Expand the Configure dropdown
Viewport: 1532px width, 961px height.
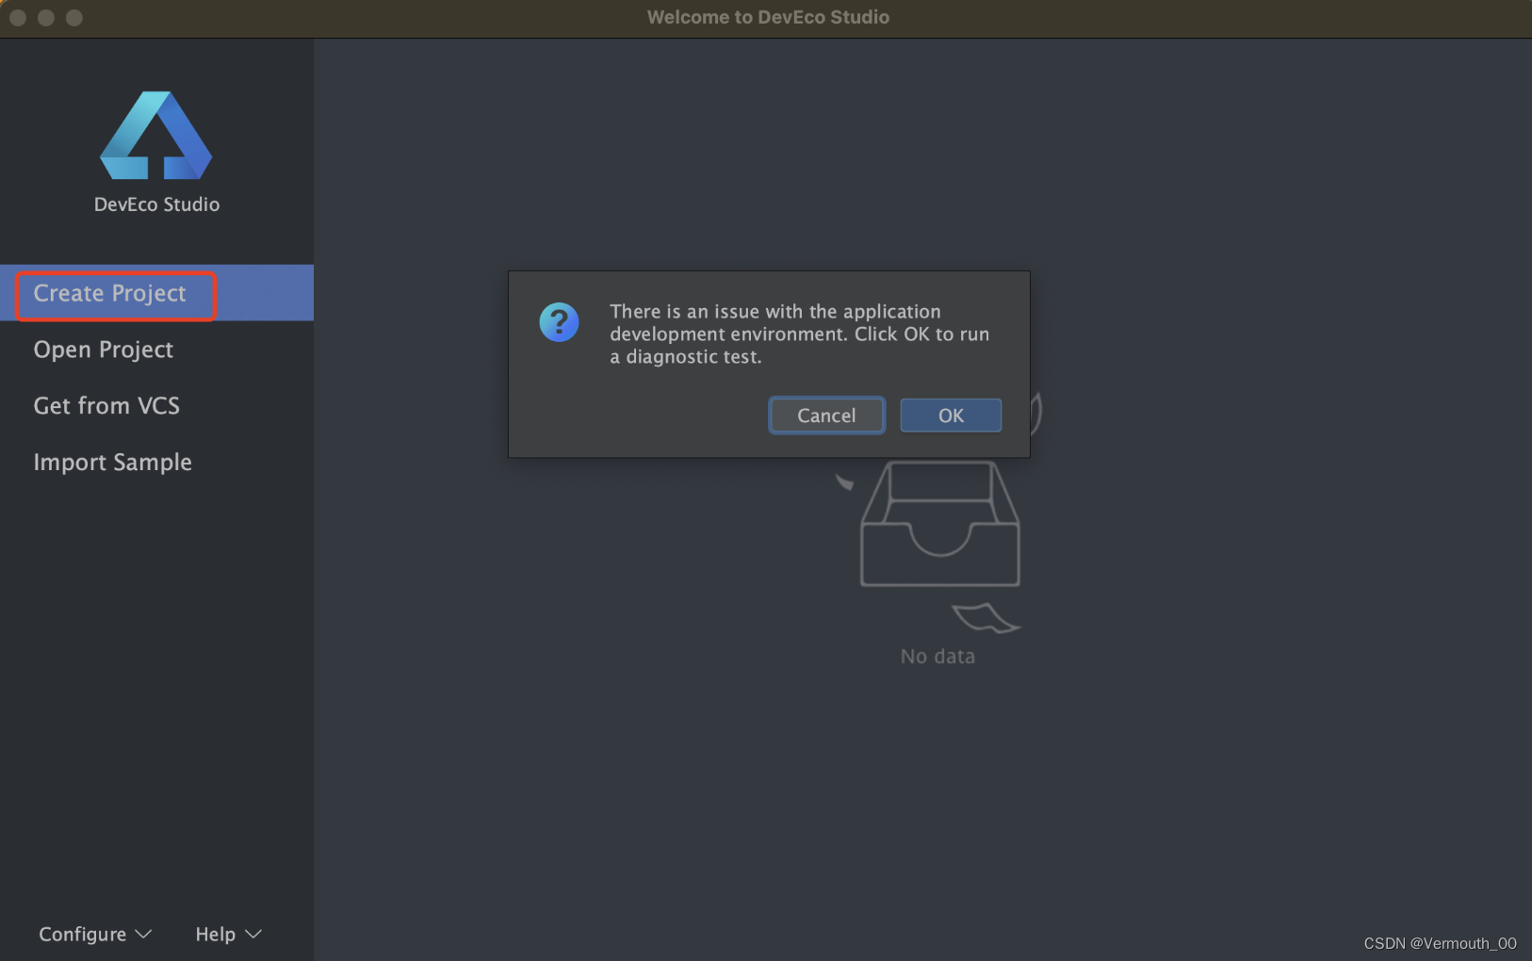tap(94, 934)
